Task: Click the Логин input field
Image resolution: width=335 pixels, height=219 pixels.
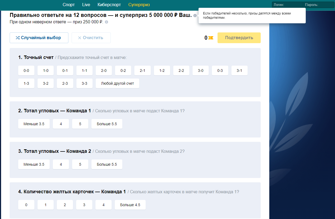Action: pos(288,5)
